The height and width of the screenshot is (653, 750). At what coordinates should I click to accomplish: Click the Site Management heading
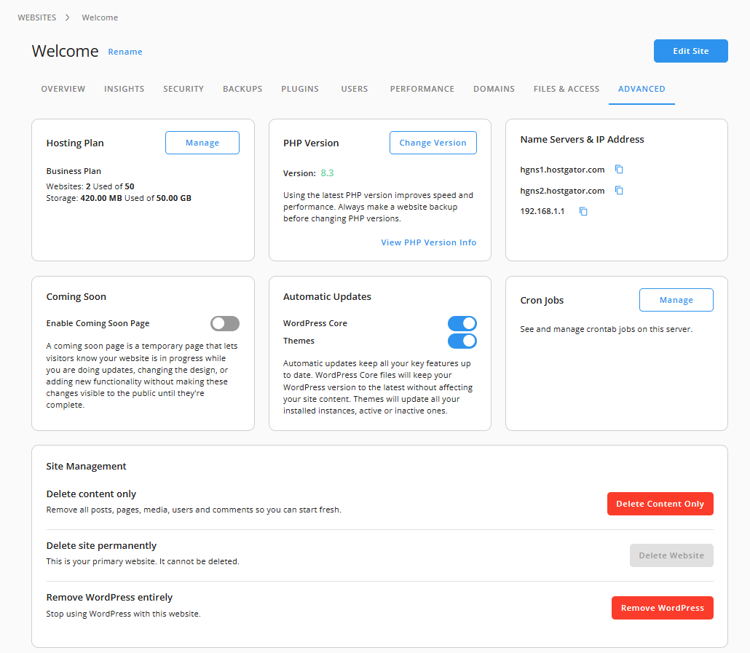(86, 466)
